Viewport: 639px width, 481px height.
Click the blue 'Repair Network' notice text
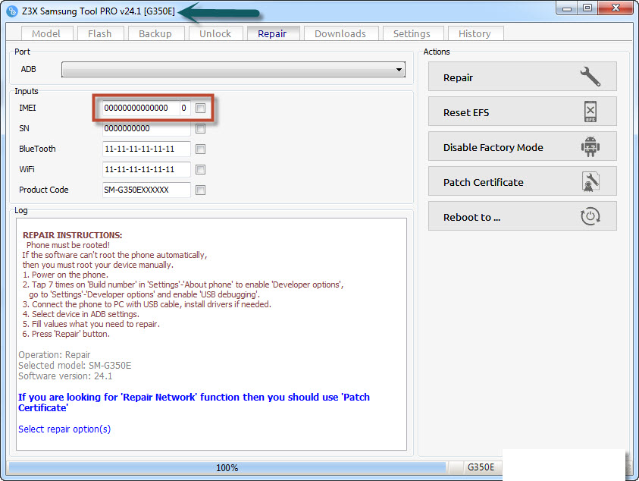point(194,402)
